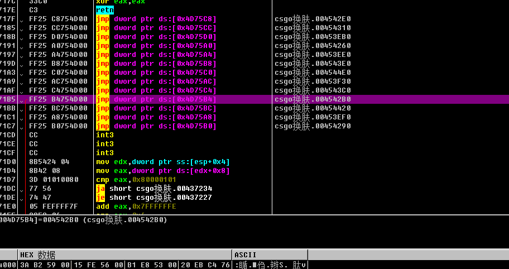Select jmp dword ptr ds:[0x4D75C0] instruction

[x=156, y=73]
